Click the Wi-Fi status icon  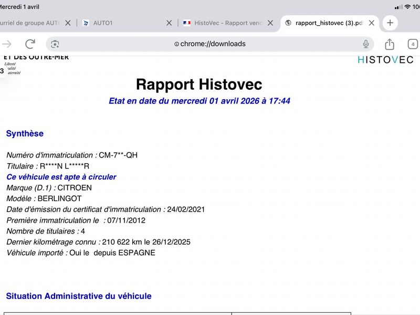coord(407,7)
